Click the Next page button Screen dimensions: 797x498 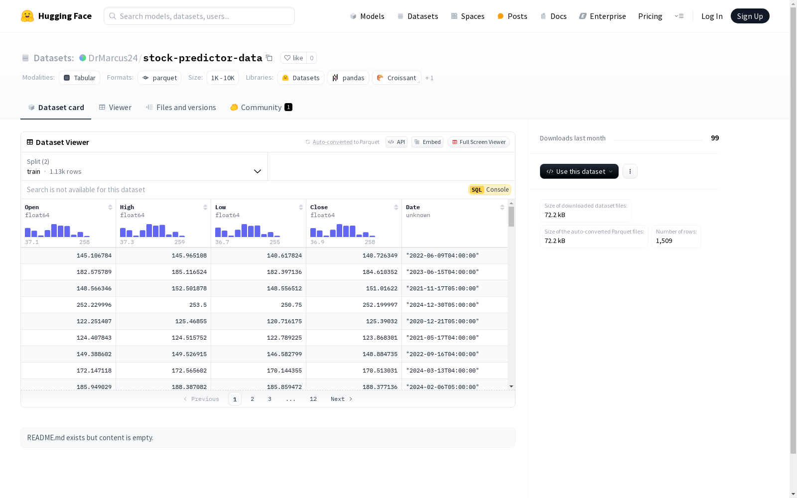click(342, 399)
